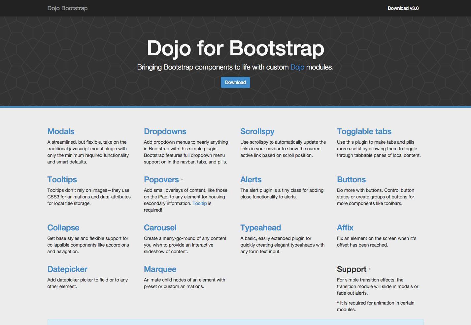
Task: Click the text 'offset has been reached.'
Action: click(x=362, y=245)
